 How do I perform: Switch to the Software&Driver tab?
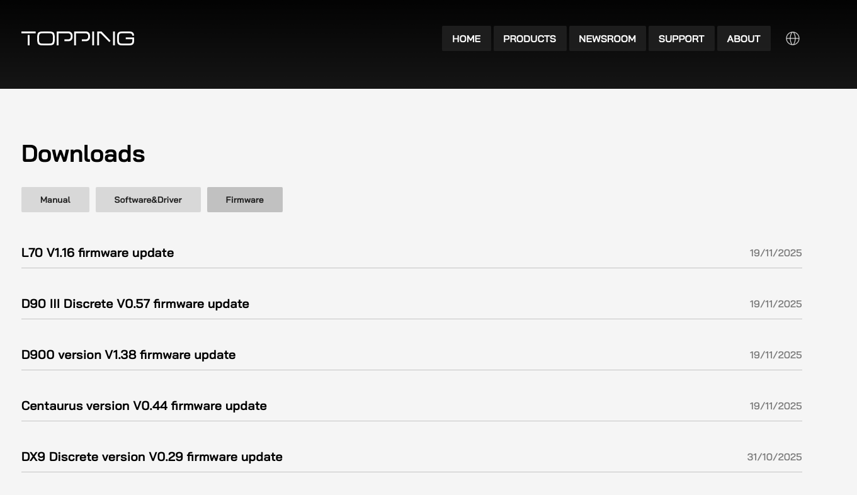coord(148,200)
